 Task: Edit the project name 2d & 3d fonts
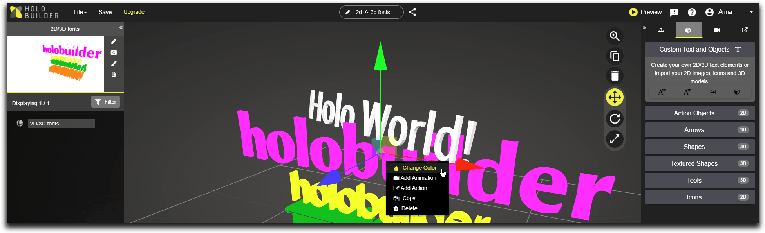click(x=371, y=12)
